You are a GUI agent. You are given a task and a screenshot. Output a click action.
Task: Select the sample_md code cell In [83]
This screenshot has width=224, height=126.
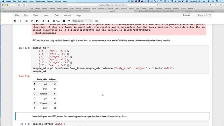120,59
